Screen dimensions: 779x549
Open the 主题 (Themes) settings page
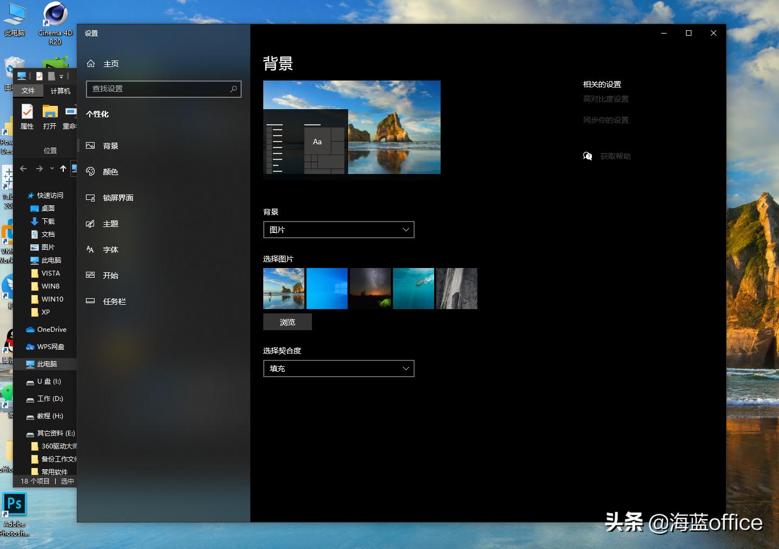(x=111, y=223)
